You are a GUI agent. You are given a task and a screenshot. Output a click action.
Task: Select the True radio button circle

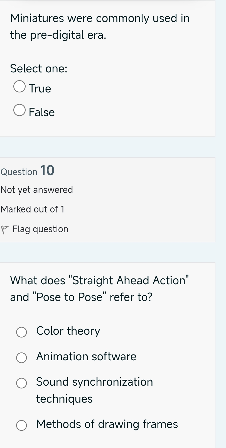[19, 87]
